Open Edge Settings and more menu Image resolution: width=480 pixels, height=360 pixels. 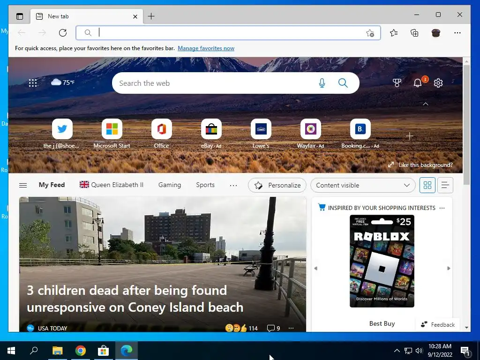(x=457, y=33)
